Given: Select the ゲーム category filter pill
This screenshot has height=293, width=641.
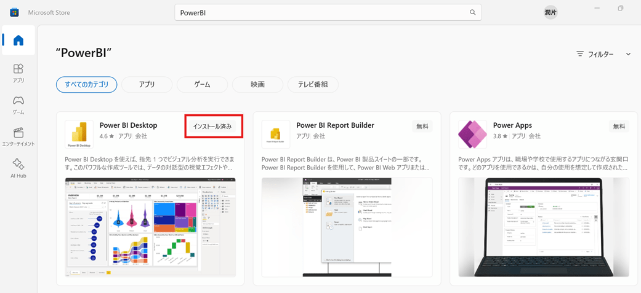Looking at the screenshot, I should pyautogui.click(x=203, y=85).
